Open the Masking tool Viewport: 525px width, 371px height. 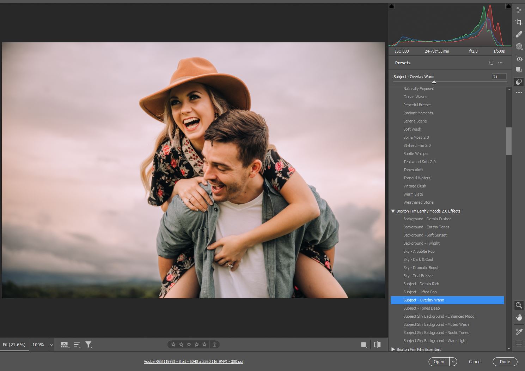pos(519,46)
